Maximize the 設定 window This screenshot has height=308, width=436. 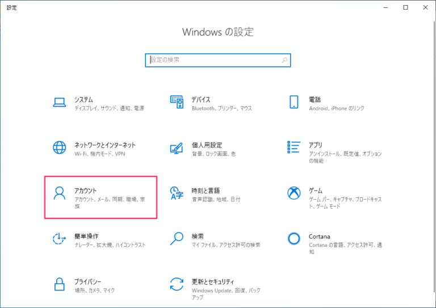click(x=405, y=7)
